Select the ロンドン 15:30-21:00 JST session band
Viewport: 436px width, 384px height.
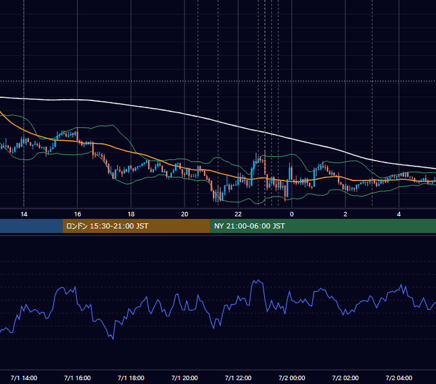click(x=136, y=226)
